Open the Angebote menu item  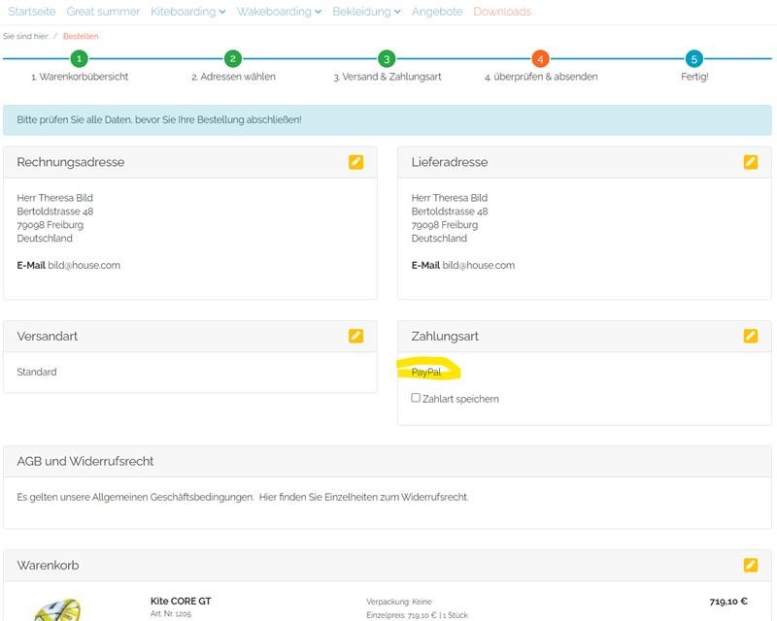tap(436, 12)
